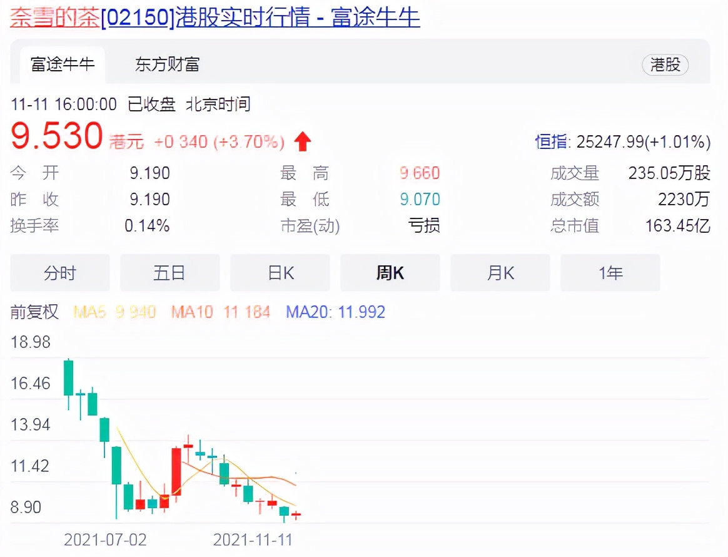This screenshot has height=557, width=728.
Task: Open the 日K daily candlestick chart
Action: click(x=280, y=272)
